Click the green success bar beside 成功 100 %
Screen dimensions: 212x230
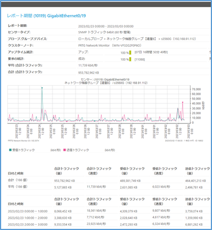click(x=130, y=59)
